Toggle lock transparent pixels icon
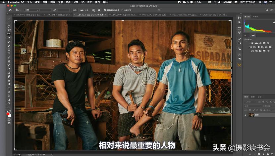The width and height of the screenshot is (275, 156). point(250,110)
